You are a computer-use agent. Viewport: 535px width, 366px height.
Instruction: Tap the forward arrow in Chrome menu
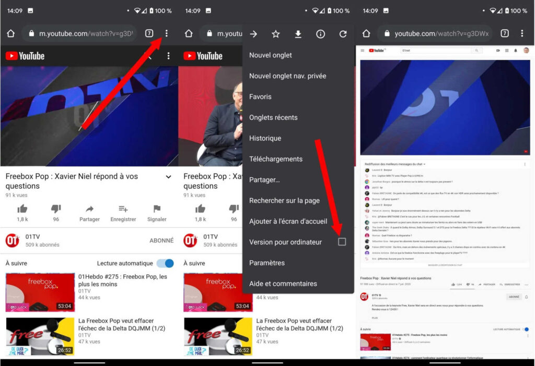click(253, 34)
